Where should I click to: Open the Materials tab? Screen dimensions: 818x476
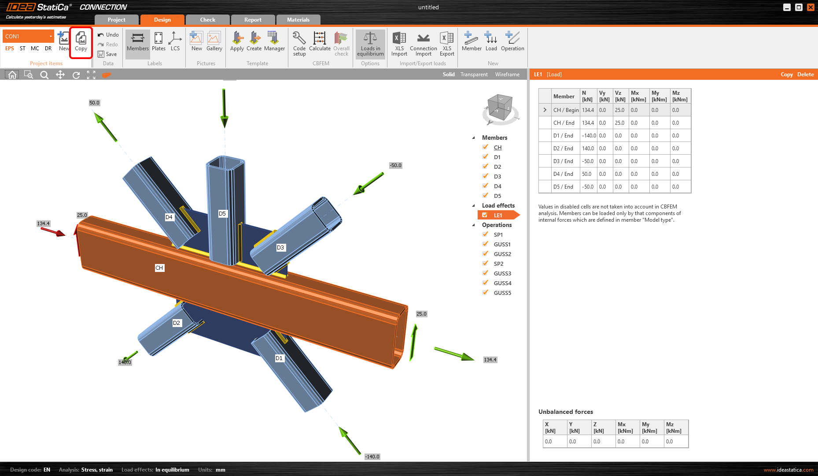pos(298,20)
